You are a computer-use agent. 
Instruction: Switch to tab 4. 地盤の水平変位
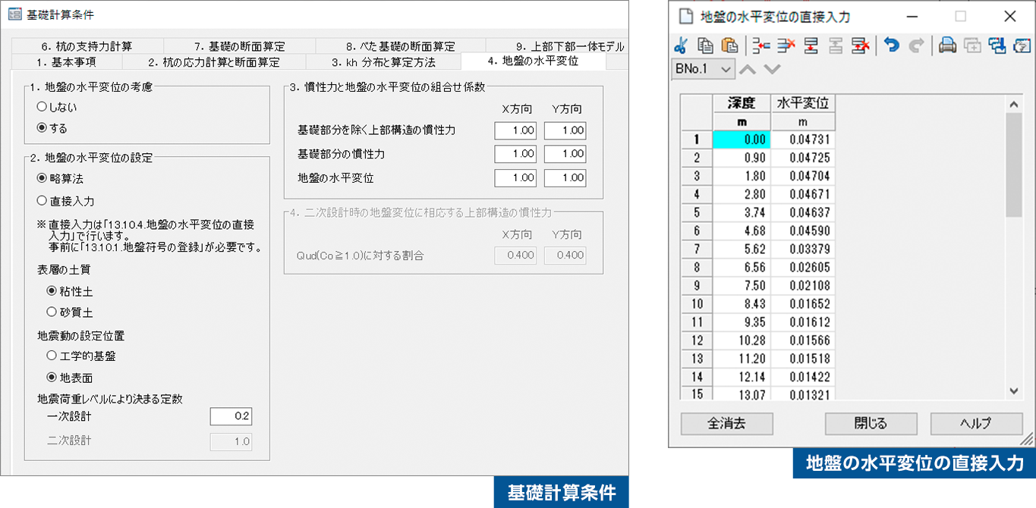[533, 61]
